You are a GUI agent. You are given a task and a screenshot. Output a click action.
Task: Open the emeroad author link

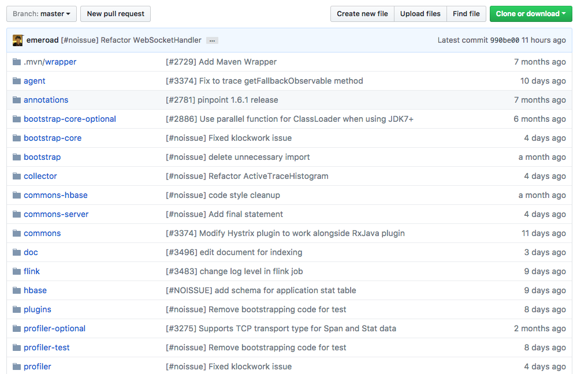pos(43,40)
